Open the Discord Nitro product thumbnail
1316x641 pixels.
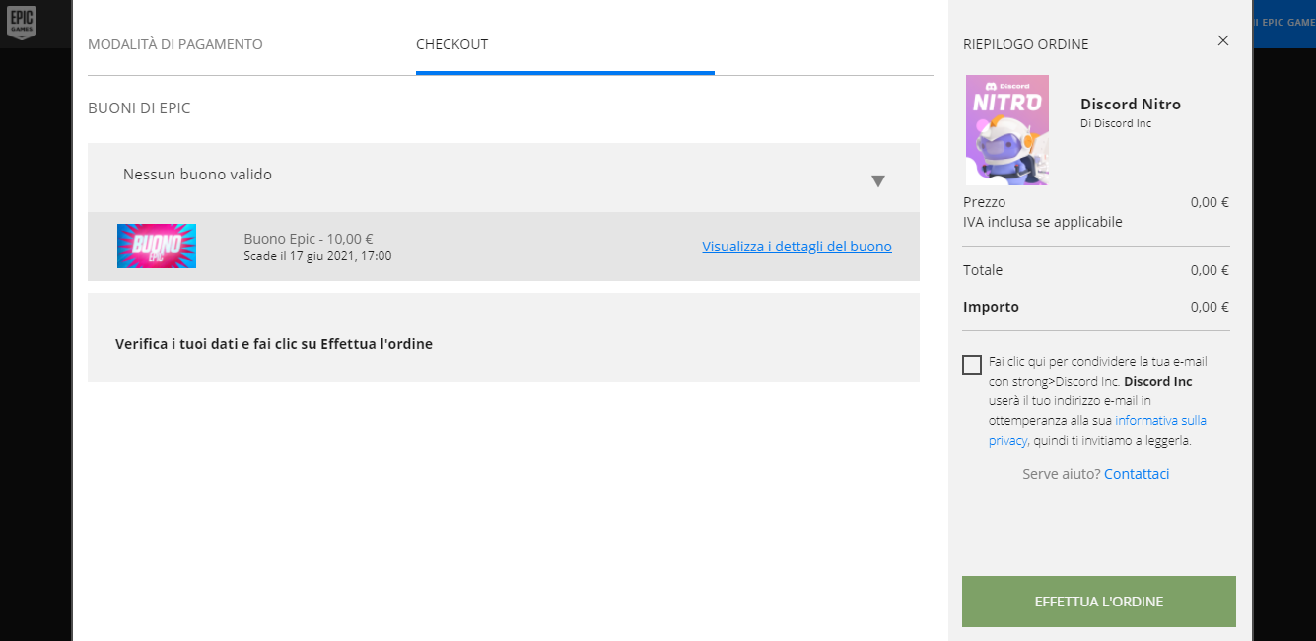pos(1006,130)
